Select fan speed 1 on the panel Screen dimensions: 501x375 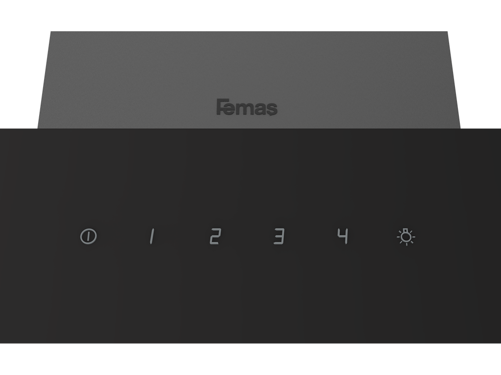pos(152,236)
